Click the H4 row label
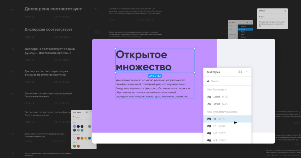 12,94
